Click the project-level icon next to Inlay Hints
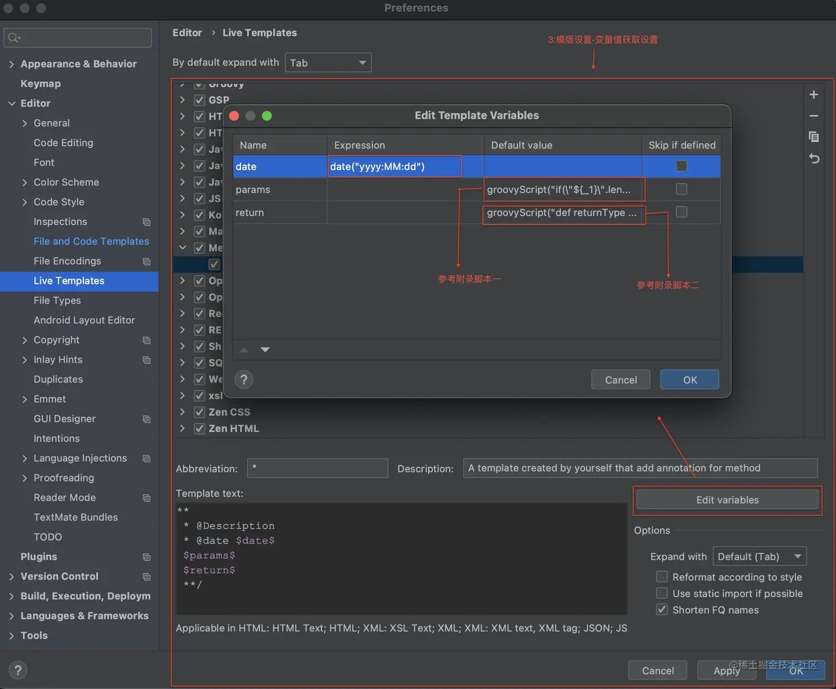This screenshot has width=836, height=689. pyautogui.click(x=147, y=360)
